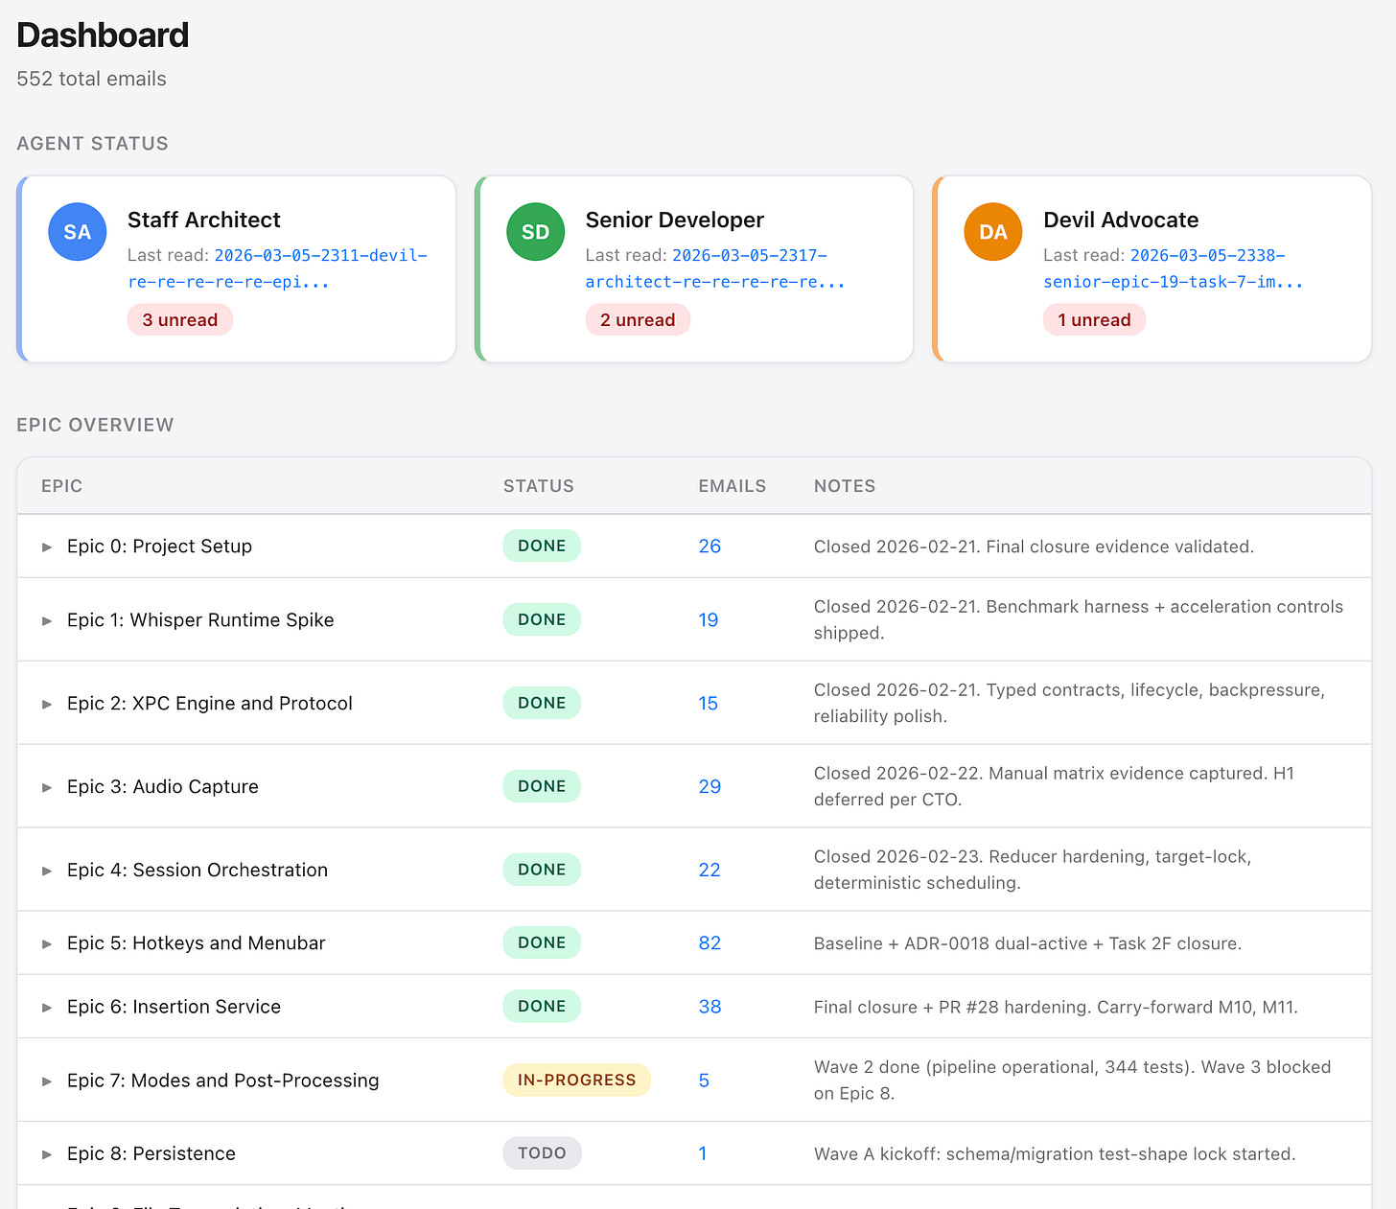The width and height of the screenshot is (1396, 1209).
Task: Open the 22 emails link for Epic 4
Action: point(710,871)
